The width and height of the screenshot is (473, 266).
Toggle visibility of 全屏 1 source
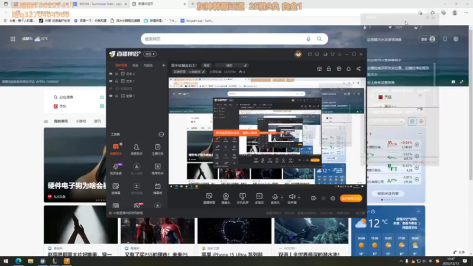pos(111,96)
